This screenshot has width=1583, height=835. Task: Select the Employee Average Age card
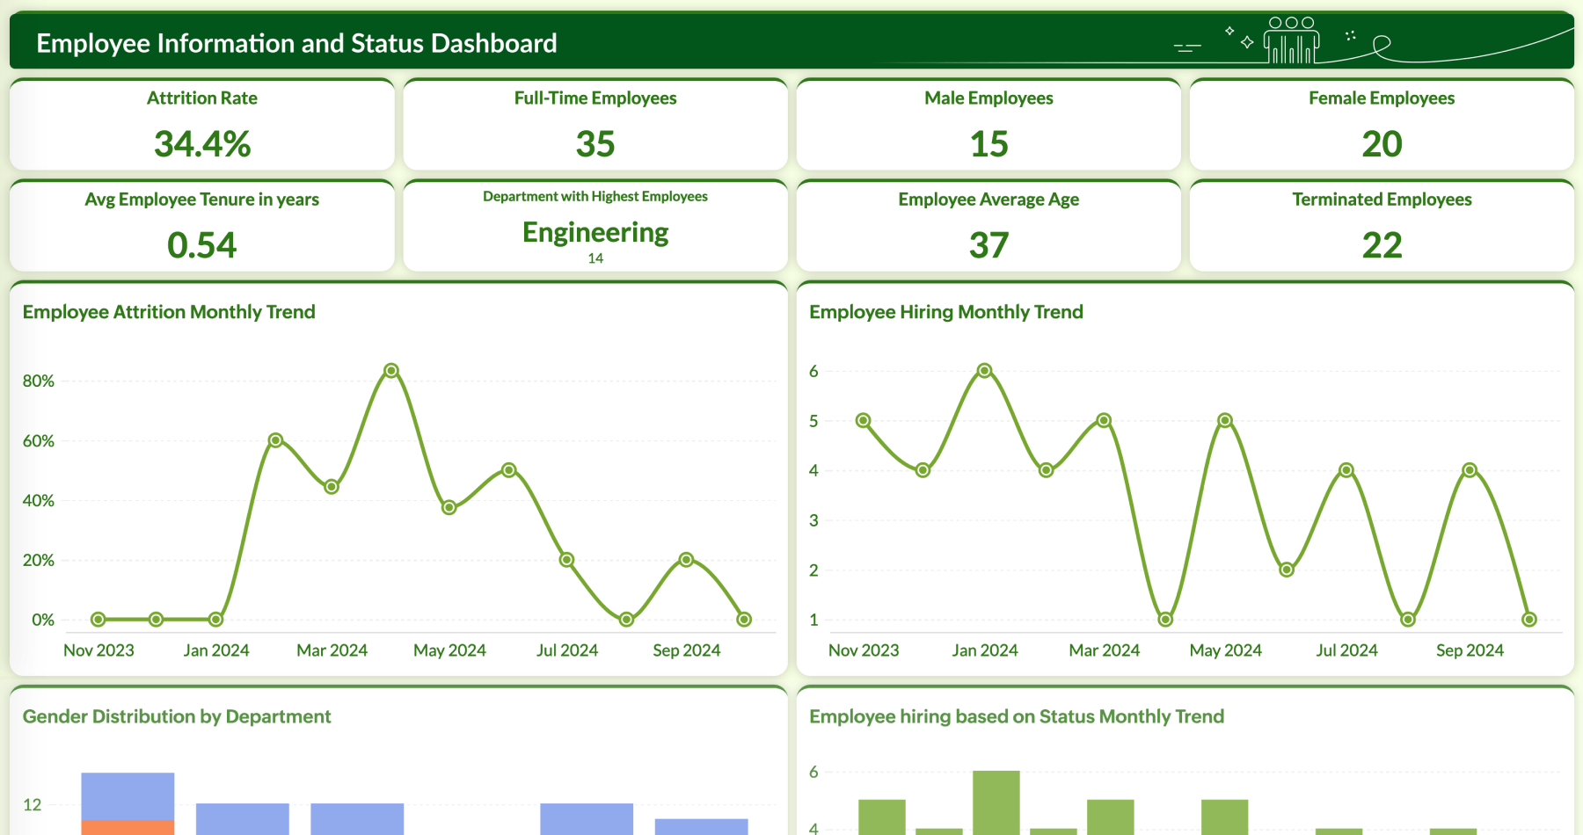[x=988, y=226]
